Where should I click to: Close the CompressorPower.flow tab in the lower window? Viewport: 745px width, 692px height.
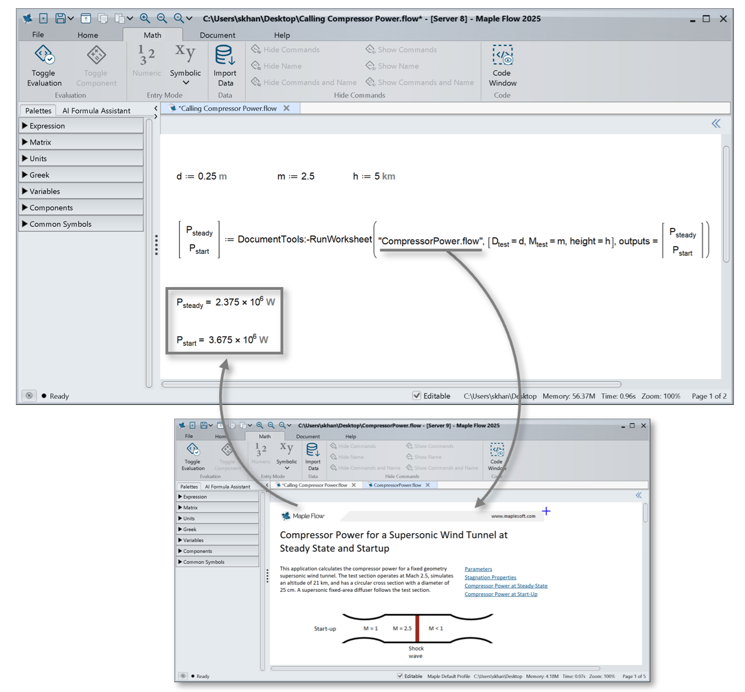pos(428,485)
